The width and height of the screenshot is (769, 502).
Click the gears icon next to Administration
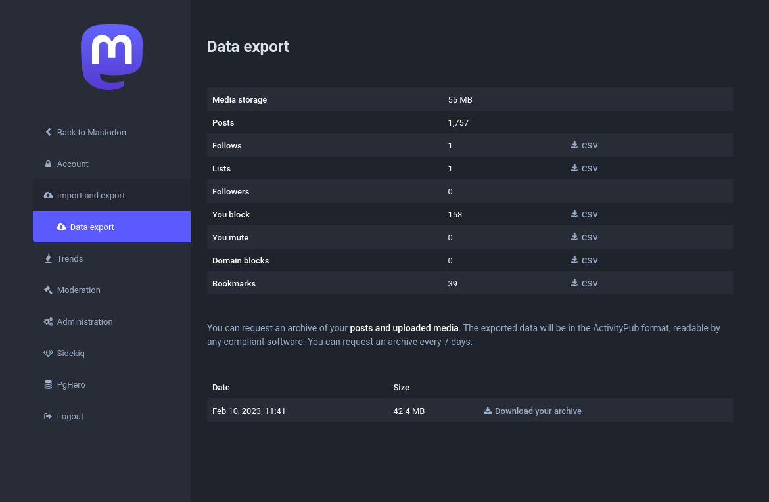pos(48,321)
